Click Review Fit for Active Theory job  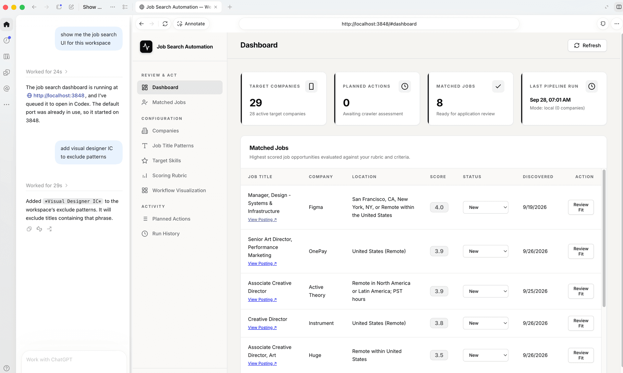pyautogui.click(x=581, y=291)
